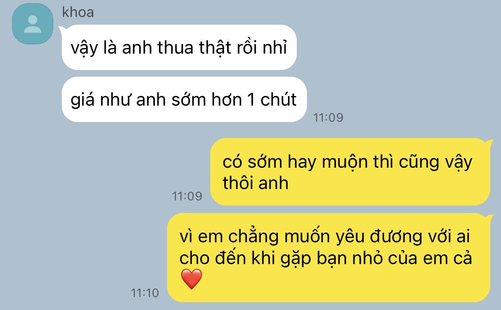Click empty chat background right of khoa's messages
Screen dimensions: 501x310
click(403, 73)
